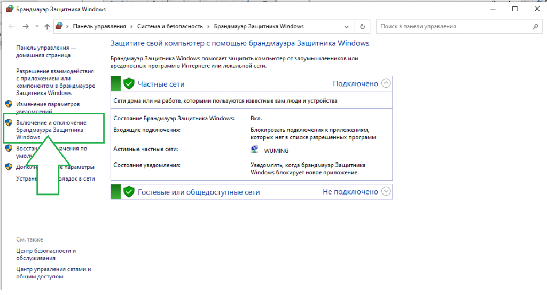Click the Forward navigation arrow

tap(25, 26)
